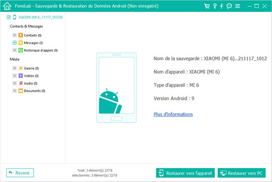Select Contacts (0) in the sidebar

[x=33, y=35]
